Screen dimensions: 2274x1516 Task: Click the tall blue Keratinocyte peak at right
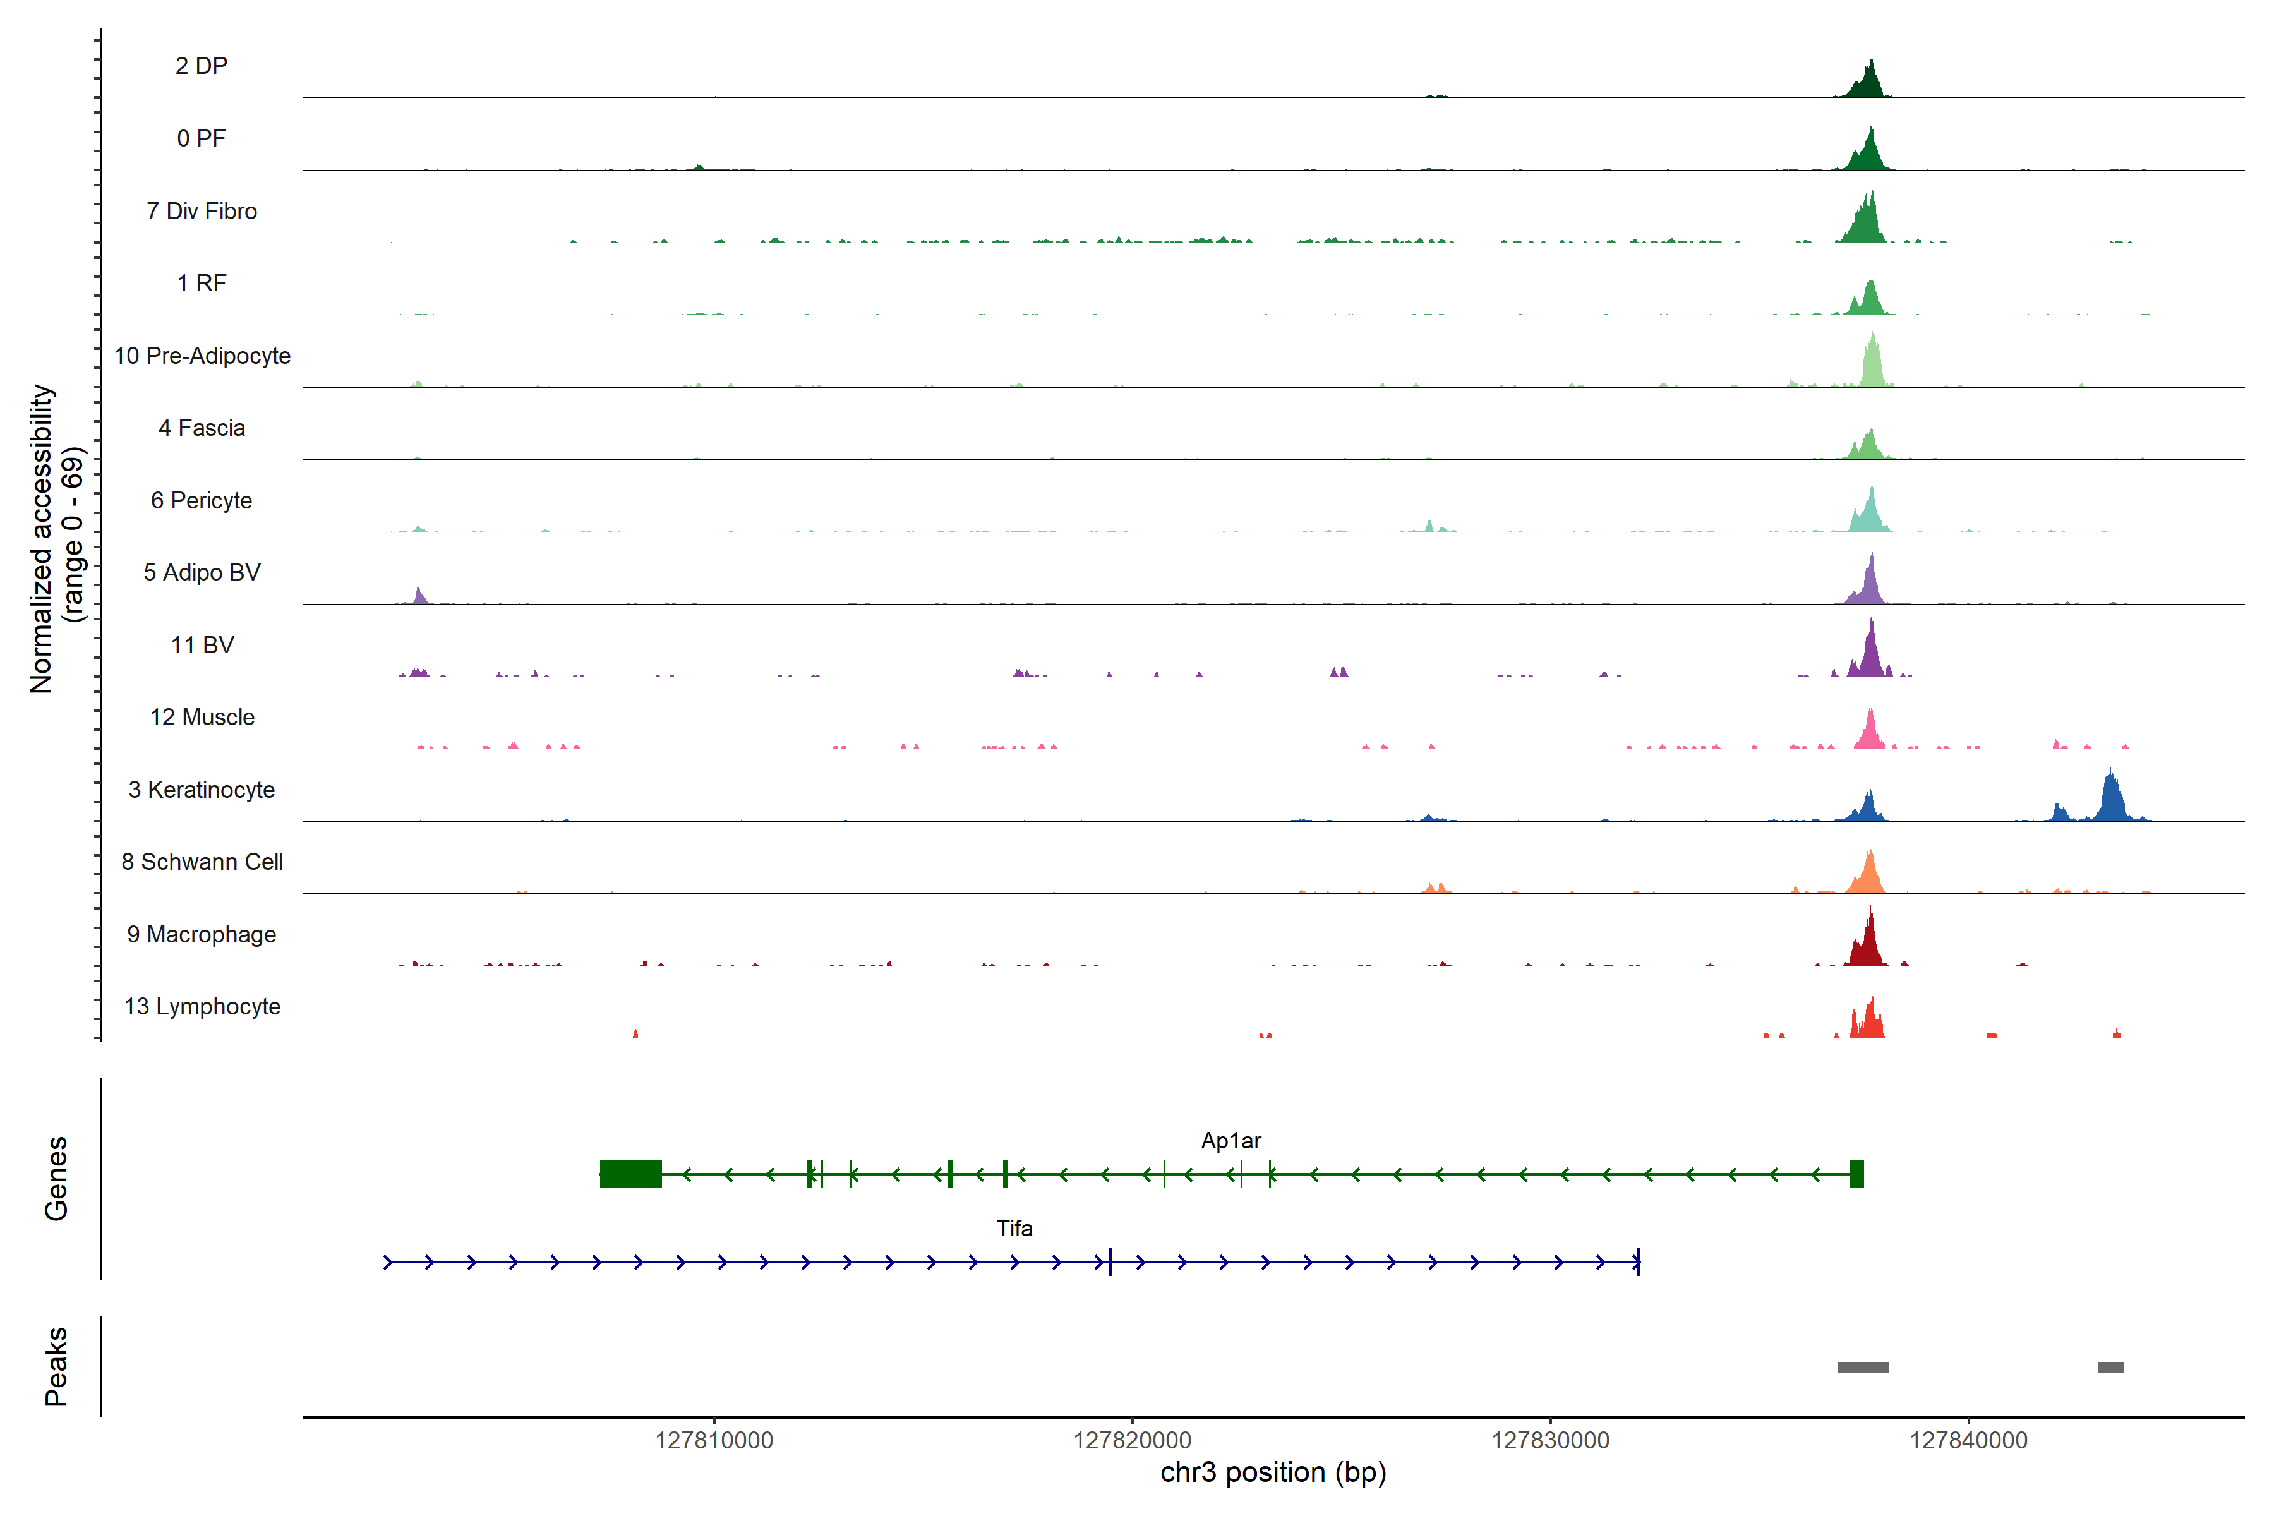click(2112, 798)
